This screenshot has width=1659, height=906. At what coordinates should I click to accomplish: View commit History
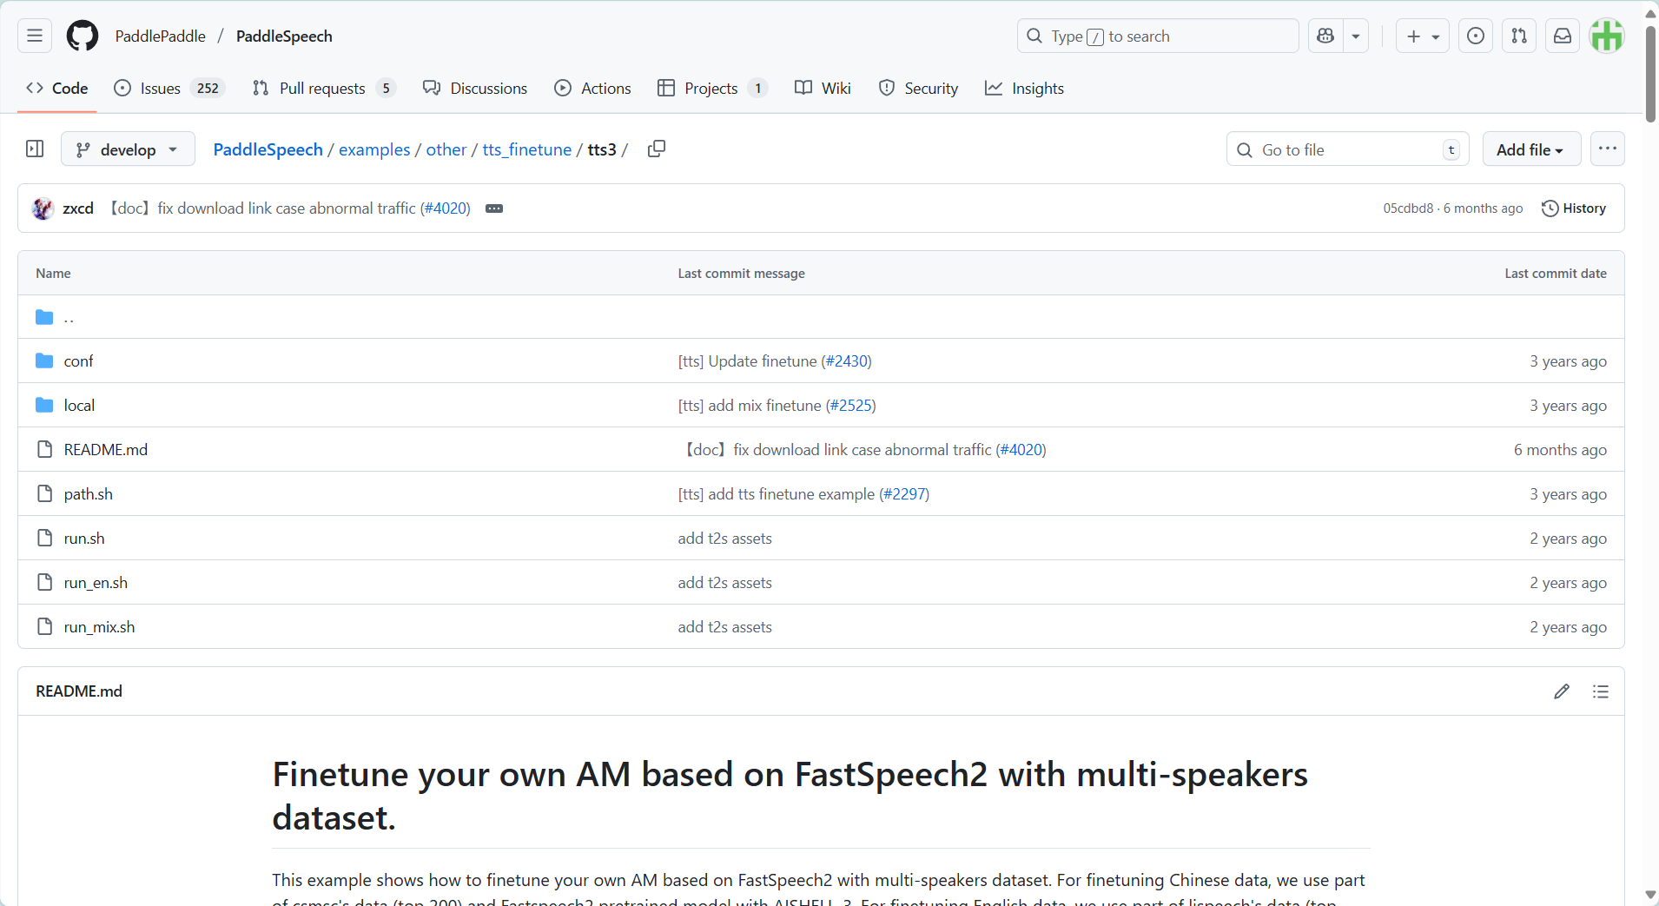pyautogui.click(x=1574, y=208)
